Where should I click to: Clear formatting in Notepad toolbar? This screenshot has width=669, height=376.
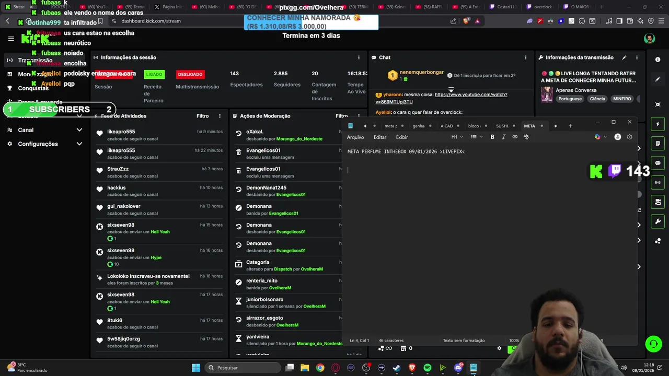coord(526,137)
